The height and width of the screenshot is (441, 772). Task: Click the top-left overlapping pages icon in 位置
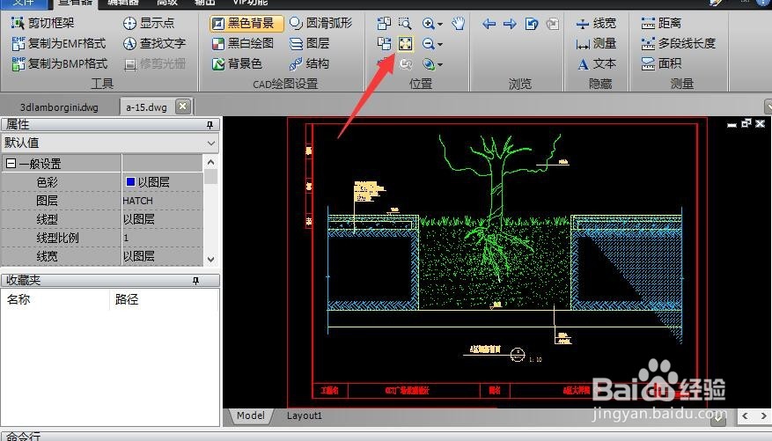384,23
